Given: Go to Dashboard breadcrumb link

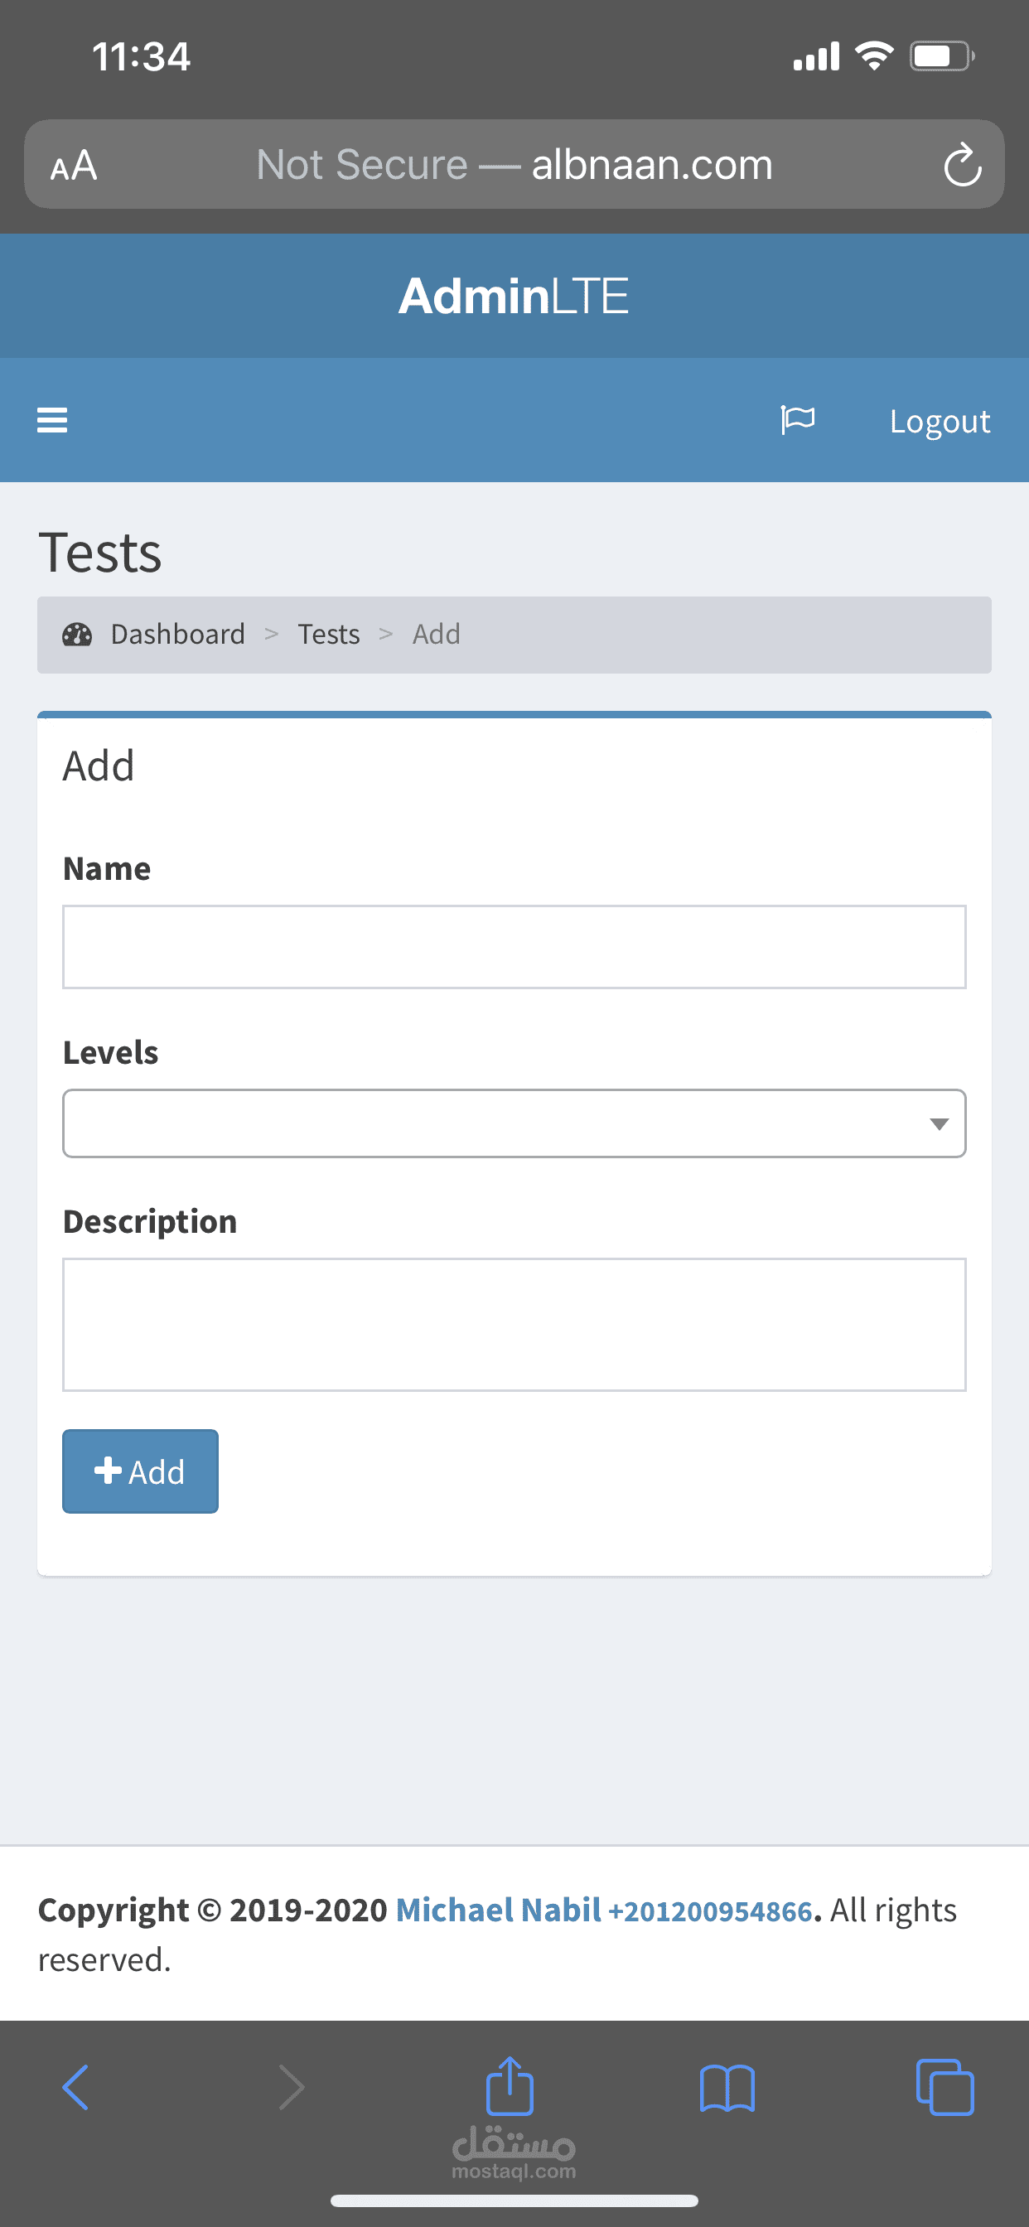Looking at the screenshot, I should [177, 635].
